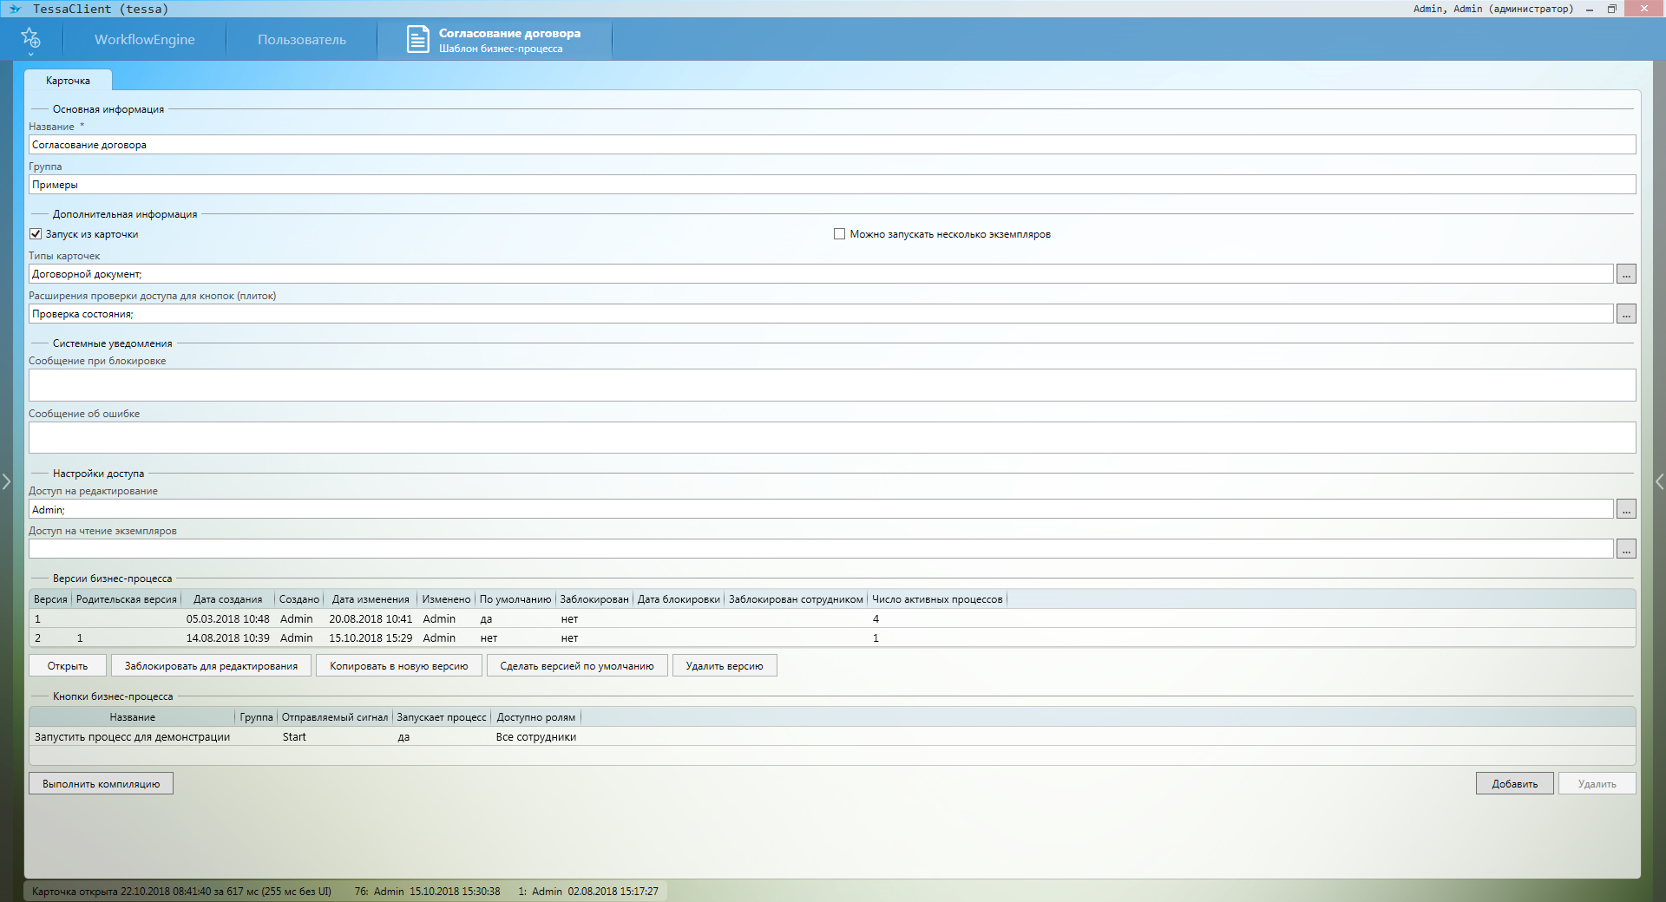Open ellipsis picker for Типы карточек field

click(x=1626, y=274)
